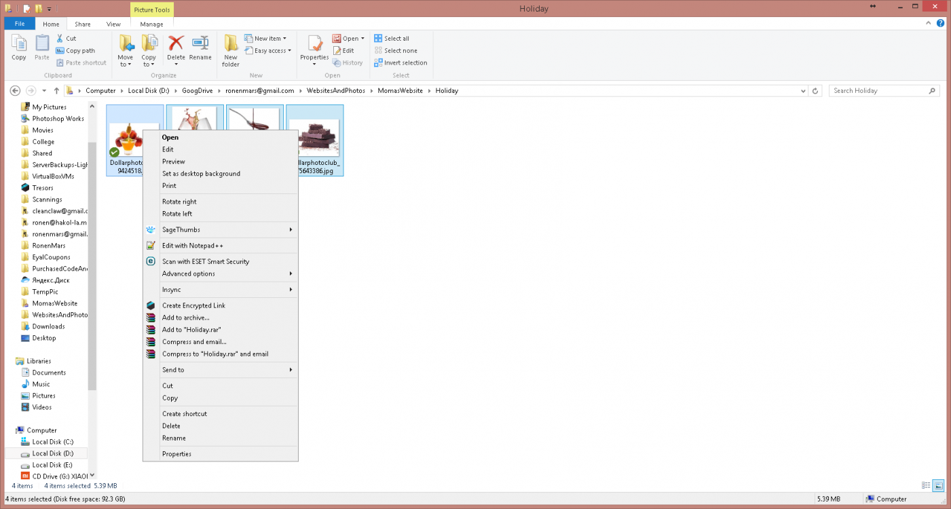Select the chocolate bars image thumbnail
Viewport: 951px width, 509px height.
pyautogui.click(x=314, y=138)
